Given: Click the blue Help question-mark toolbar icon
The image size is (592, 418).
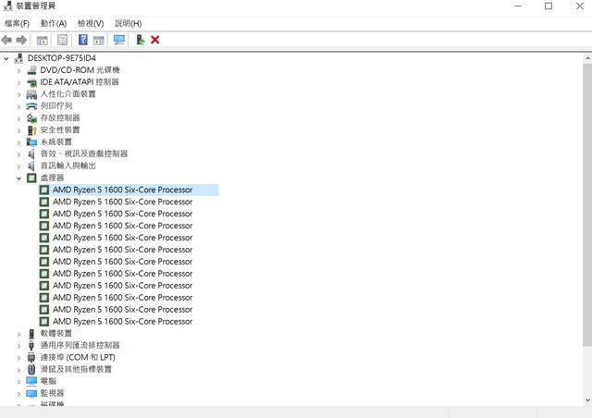Looking at the screenshot, I should (83, 40).
